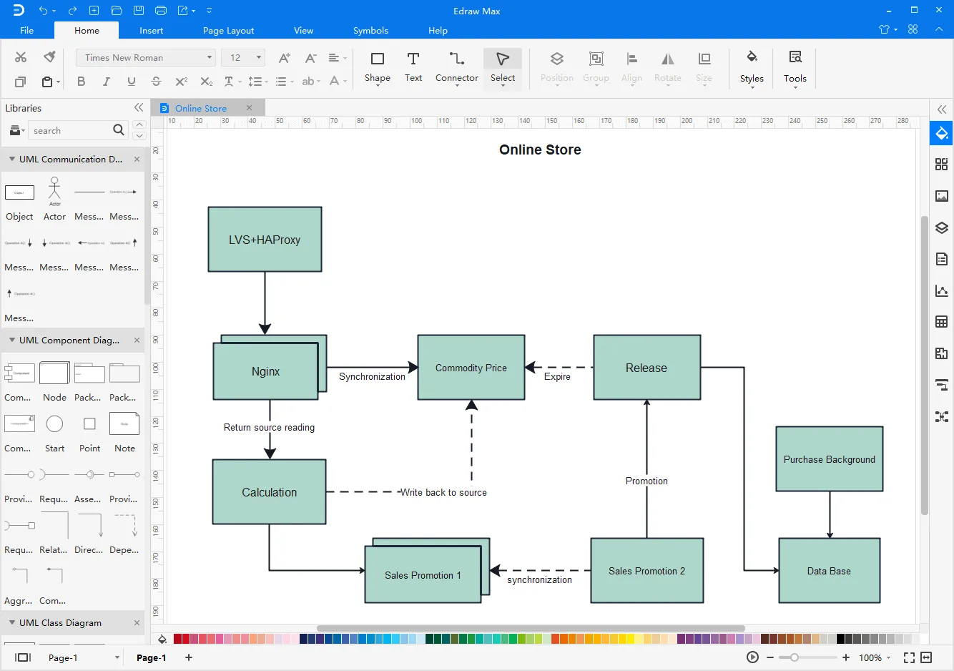Click the Select pointer tool
Image resolution: width=954 pixels, height=671 pixels.
coord(503,68)
